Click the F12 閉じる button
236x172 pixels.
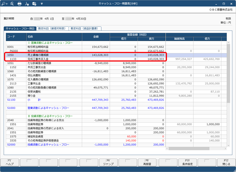click(x=226, y=162)
